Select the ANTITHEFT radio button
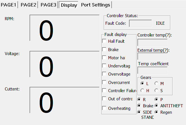Viewport: 186px width, 125px height. click(156, 106)
